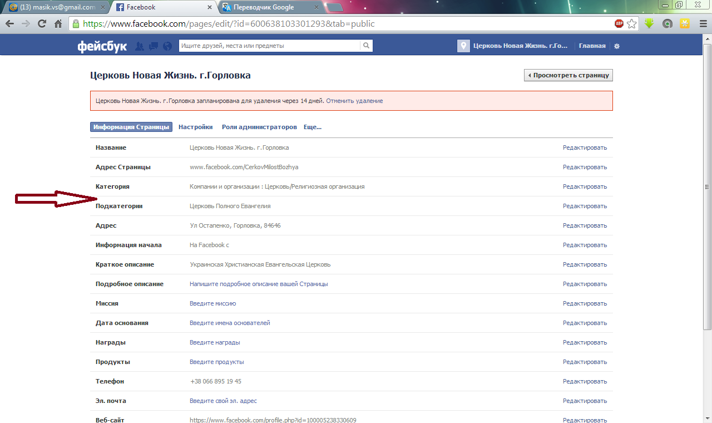Edit the Эл. почта row
The height and width of the screenshot is (423, 712).
[x=585, y=401]
